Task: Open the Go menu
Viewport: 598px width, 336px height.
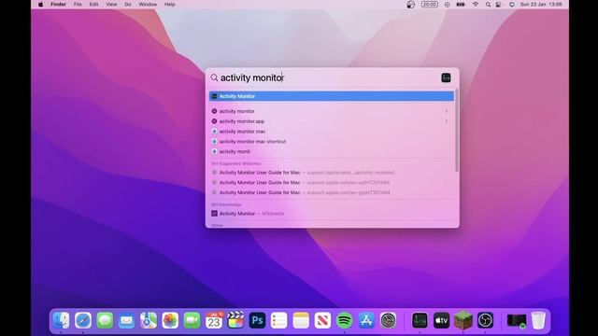Action: click(128, 5)
